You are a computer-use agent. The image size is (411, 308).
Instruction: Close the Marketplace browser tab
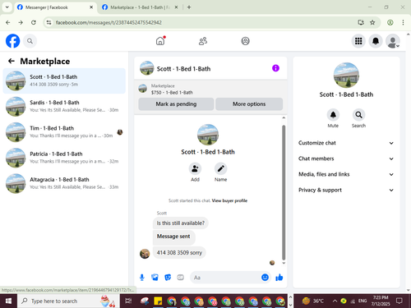click(x=176, y=7)
